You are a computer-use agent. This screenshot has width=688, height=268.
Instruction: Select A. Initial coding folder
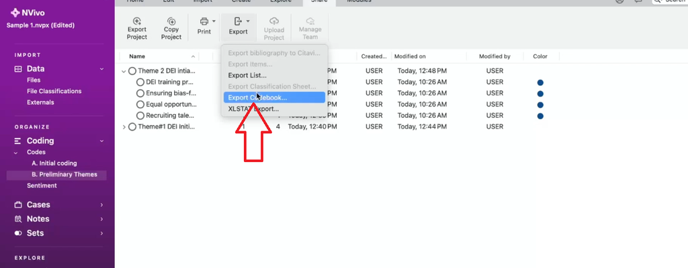coord(54,163)
